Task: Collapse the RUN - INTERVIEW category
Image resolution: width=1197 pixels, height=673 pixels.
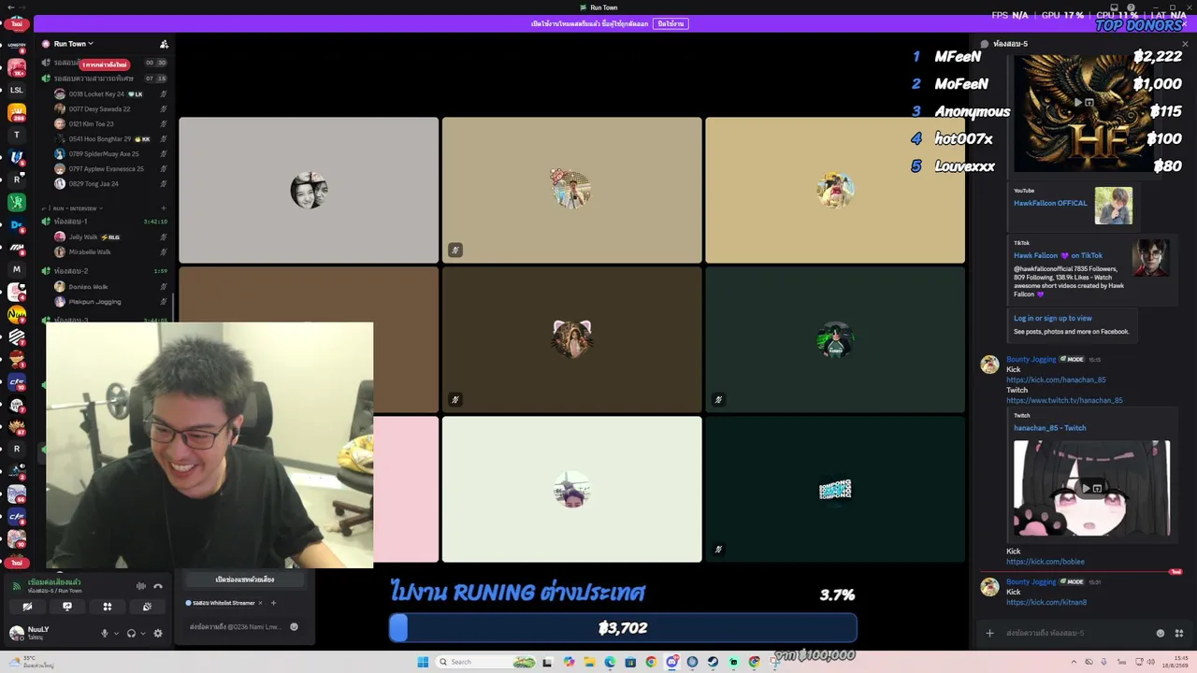Action: point(77,208)
